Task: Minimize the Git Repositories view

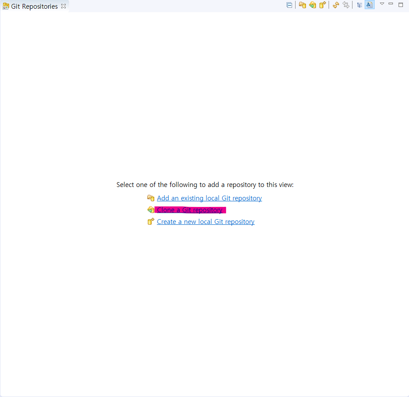Action: tap(391, 3)
